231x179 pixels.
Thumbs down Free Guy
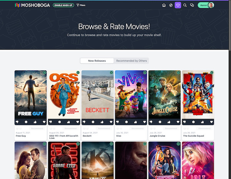pyautogui.click(x=17, y=122)
